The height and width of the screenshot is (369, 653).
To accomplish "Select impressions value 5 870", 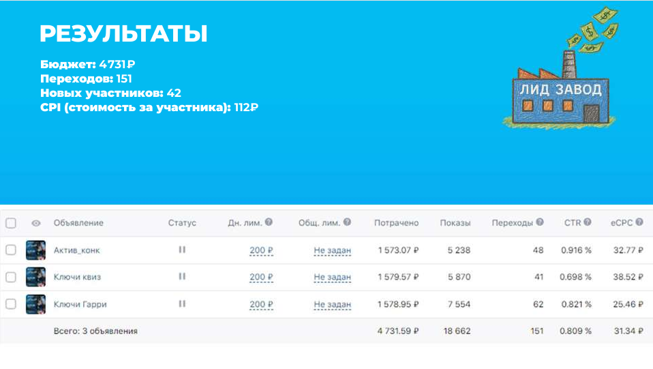I will coord(459,278).
